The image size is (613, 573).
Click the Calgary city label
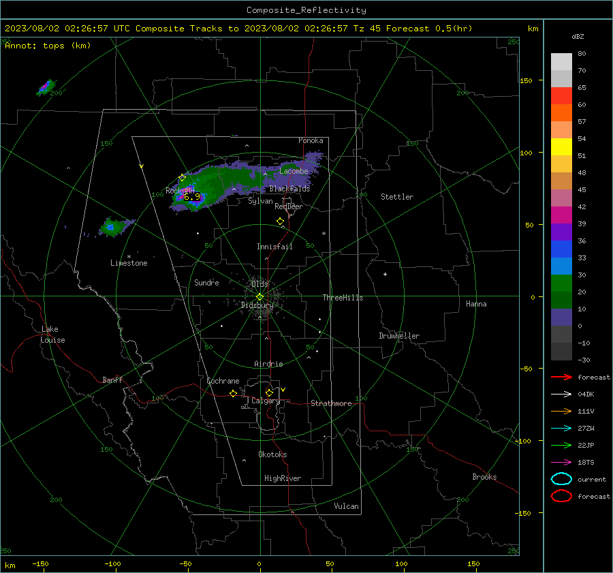click(x=266, y=401)
